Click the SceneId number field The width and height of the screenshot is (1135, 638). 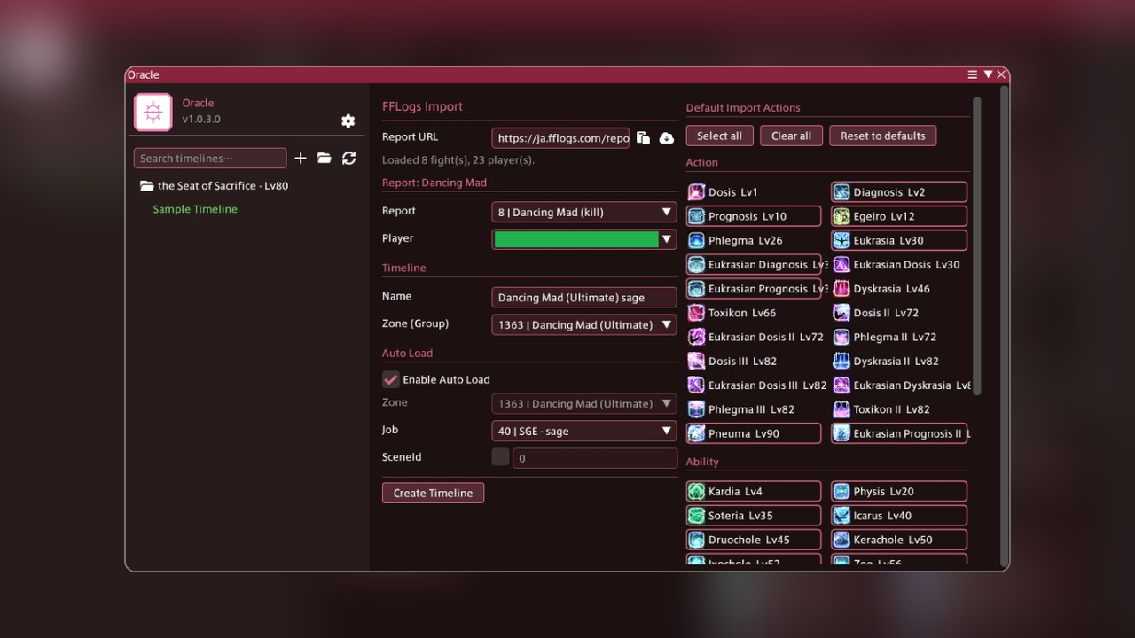coord(595,458)
